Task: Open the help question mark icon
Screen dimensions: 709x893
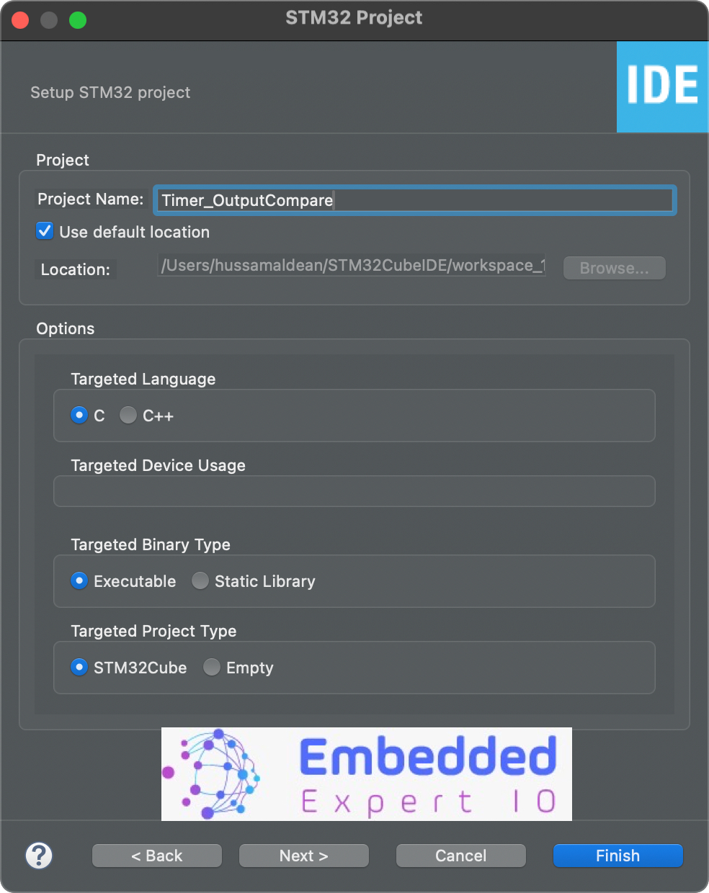Action: [x=39, y=856]
